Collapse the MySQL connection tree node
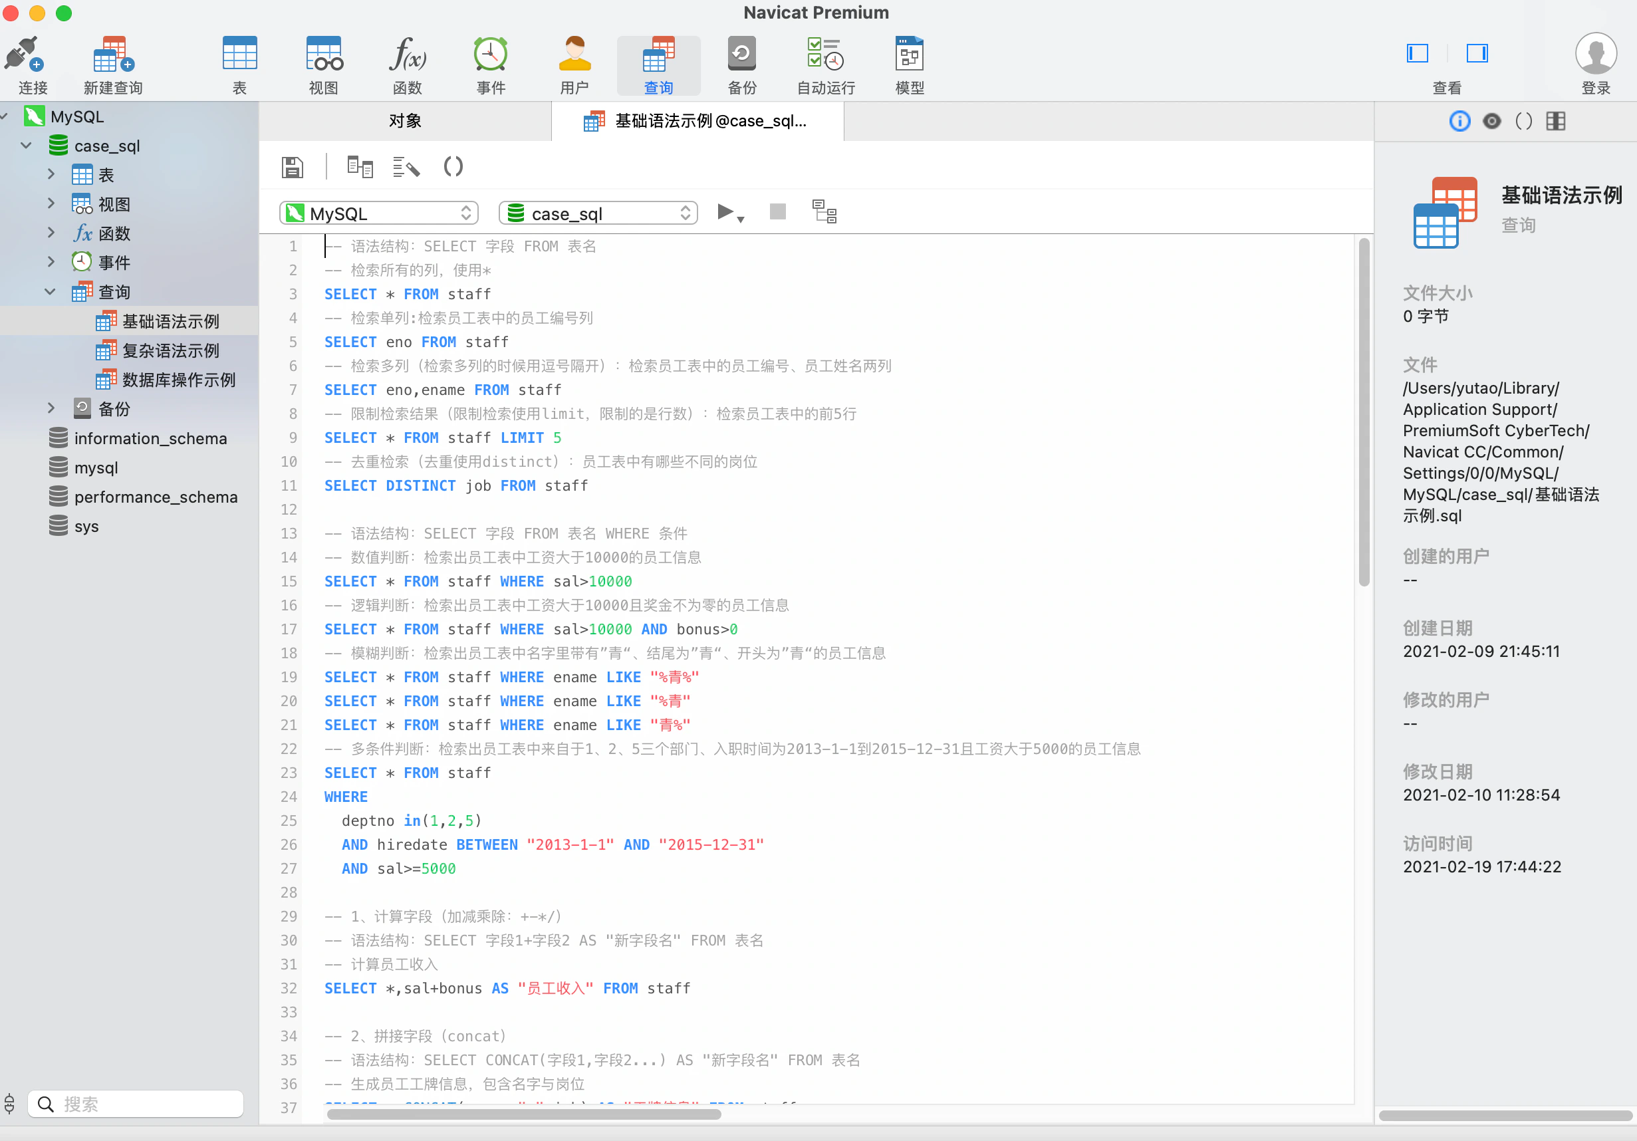This screenshot has width=1637, height=1141. point(5,116)
